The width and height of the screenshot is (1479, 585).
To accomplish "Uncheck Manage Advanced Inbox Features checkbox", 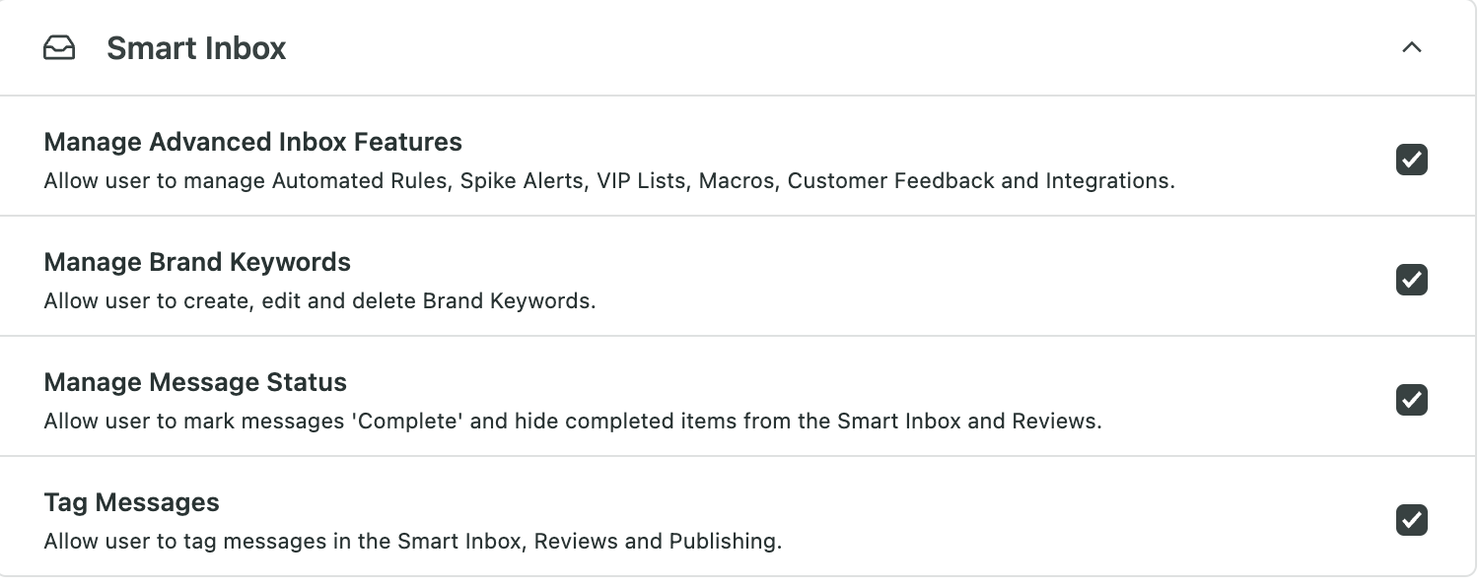I will tap(1412, 160).
